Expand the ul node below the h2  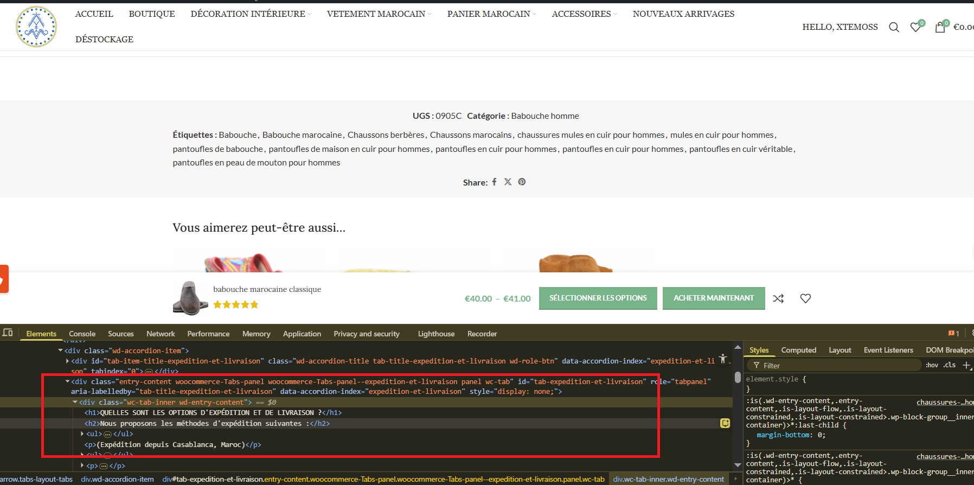coord(82,433)
